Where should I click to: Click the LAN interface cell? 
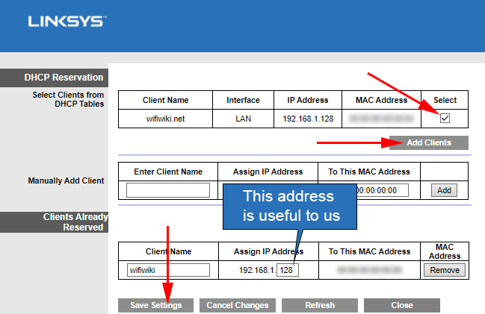[x=243, y=118]
